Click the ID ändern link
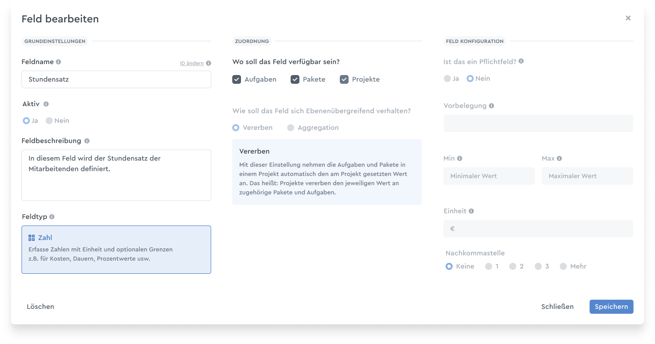 point(192,63)
